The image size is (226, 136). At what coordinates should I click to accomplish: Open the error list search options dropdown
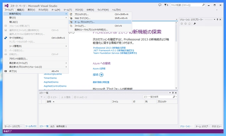click(176, 97)
